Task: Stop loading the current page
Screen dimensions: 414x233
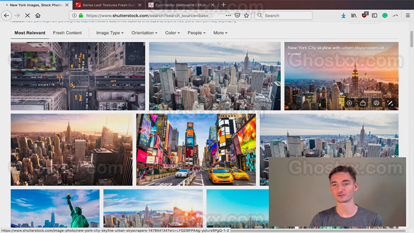Action: click(27, 16)
